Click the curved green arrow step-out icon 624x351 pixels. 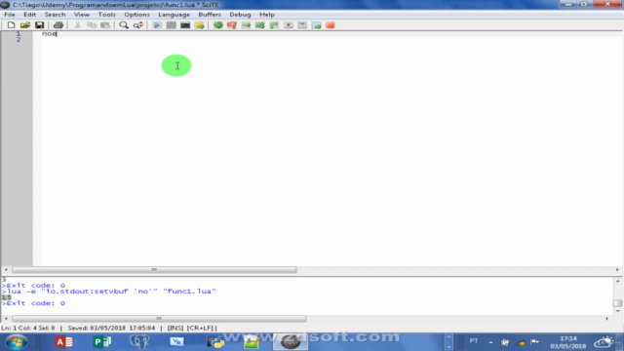click(274, 25)
